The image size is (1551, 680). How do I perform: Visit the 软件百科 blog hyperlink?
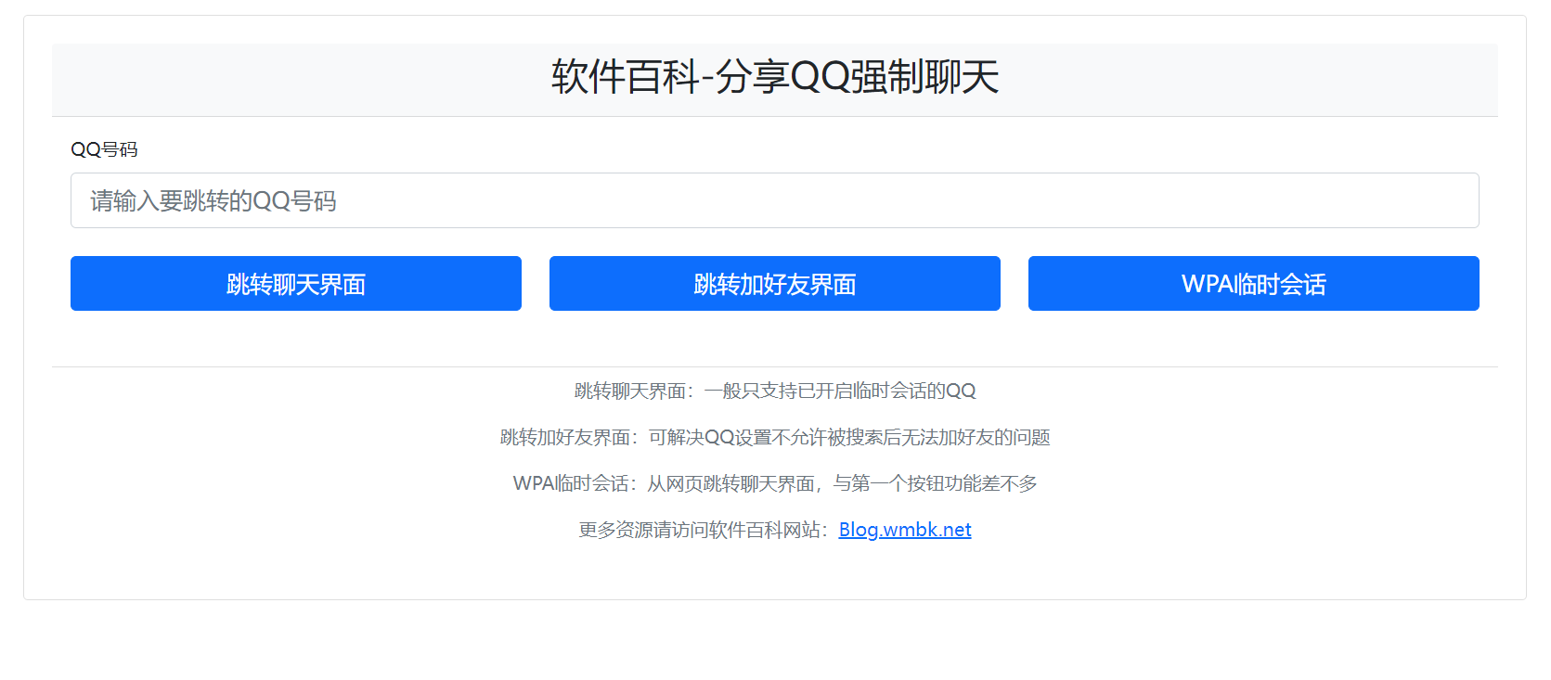[904, 530]
